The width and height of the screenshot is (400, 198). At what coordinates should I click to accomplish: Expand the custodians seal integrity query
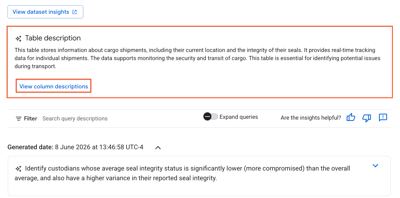coord(375,165)
